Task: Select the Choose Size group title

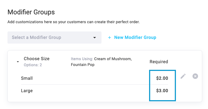Action: 37,59
